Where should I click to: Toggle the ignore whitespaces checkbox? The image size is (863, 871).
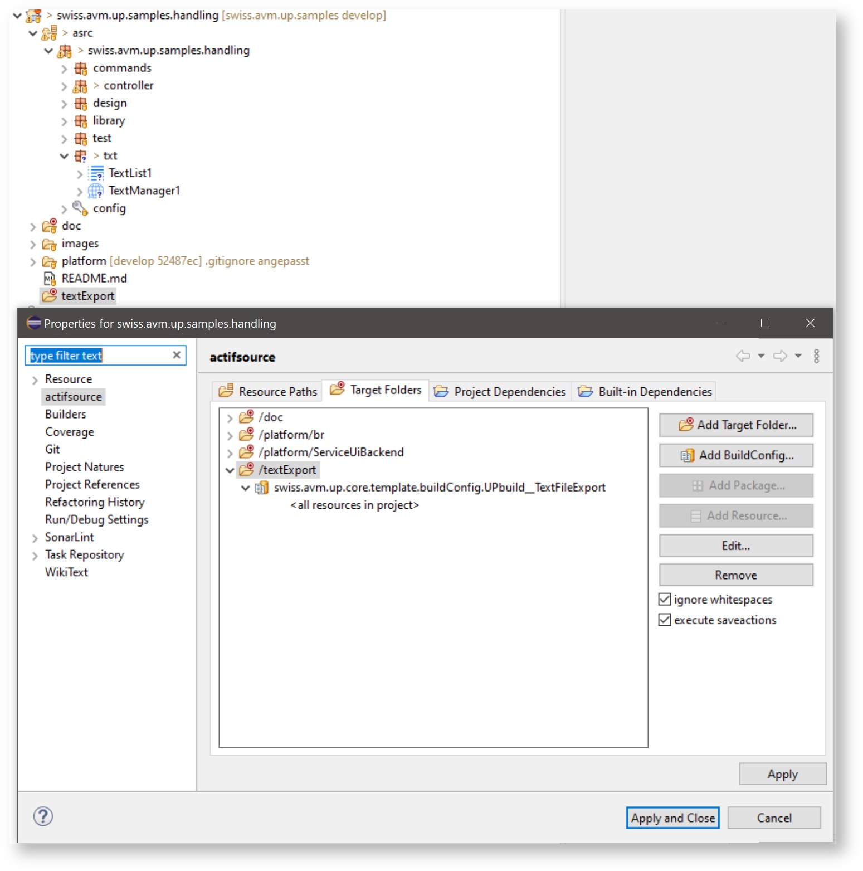(665, 600)
